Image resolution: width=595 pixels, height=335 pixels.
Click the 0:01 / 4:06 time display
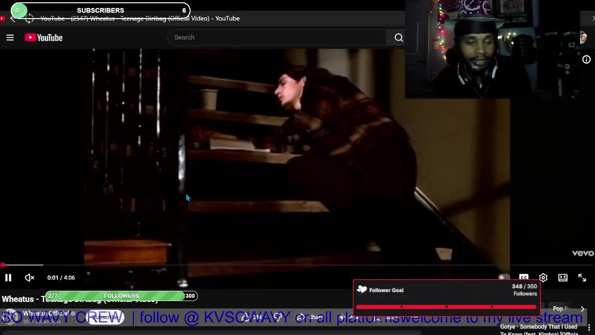tap(61, 278)
